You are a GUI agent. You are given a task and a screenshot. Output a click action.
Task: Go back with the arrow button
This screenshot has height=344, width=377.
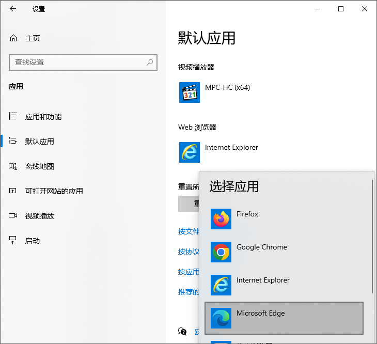(x=13, y=9)
